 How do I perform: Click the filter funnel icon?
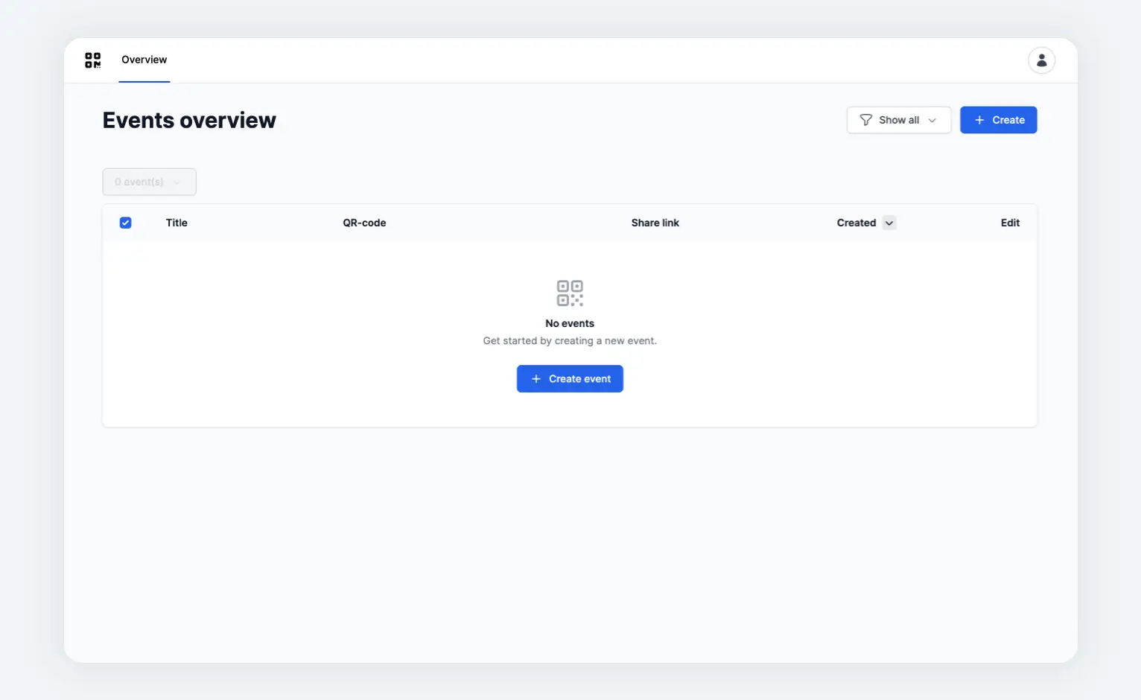[865, 120]
